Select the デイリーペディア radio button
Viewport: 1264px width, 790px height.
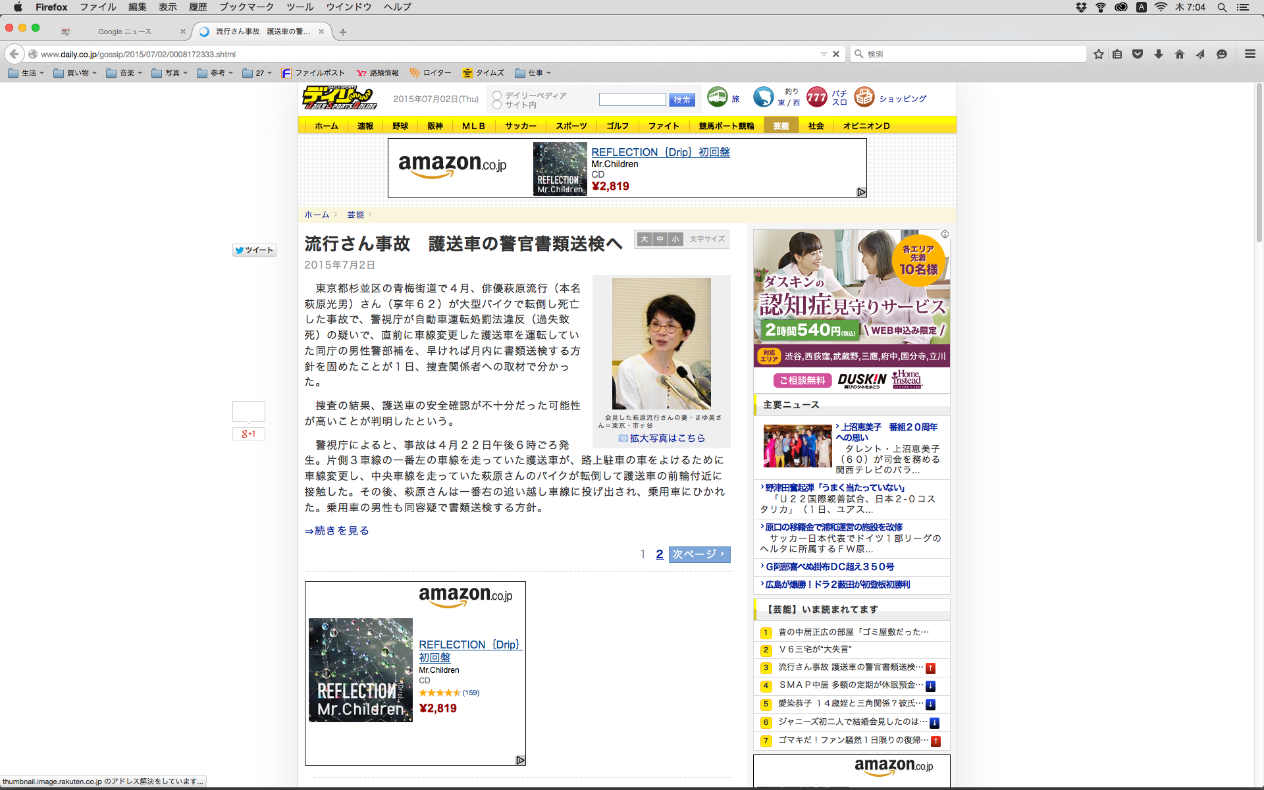(x=497, y=95)
